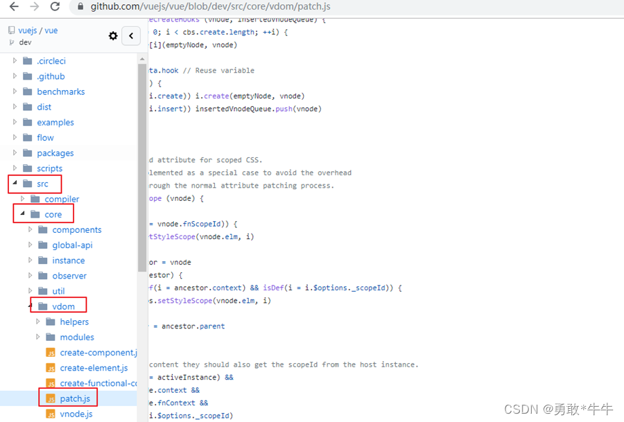The width and height of the screenshot is (624, 422).
Task: Click the github.com URL in address bar
Action: click(x=210, y=7)
